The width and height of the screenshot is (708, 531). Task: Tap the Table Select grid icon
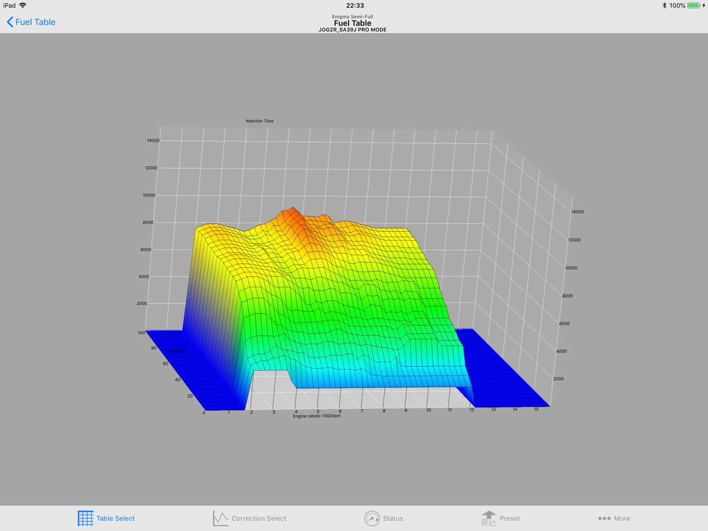[x=86, y=518]
